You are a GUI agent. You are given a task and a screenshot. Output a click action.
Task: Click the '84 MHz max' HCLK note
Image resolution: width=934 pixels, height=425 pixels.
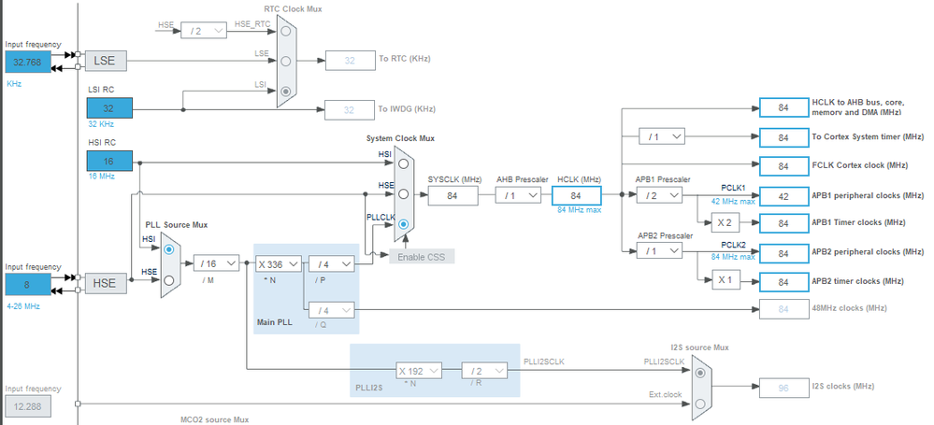click(577, 209)
